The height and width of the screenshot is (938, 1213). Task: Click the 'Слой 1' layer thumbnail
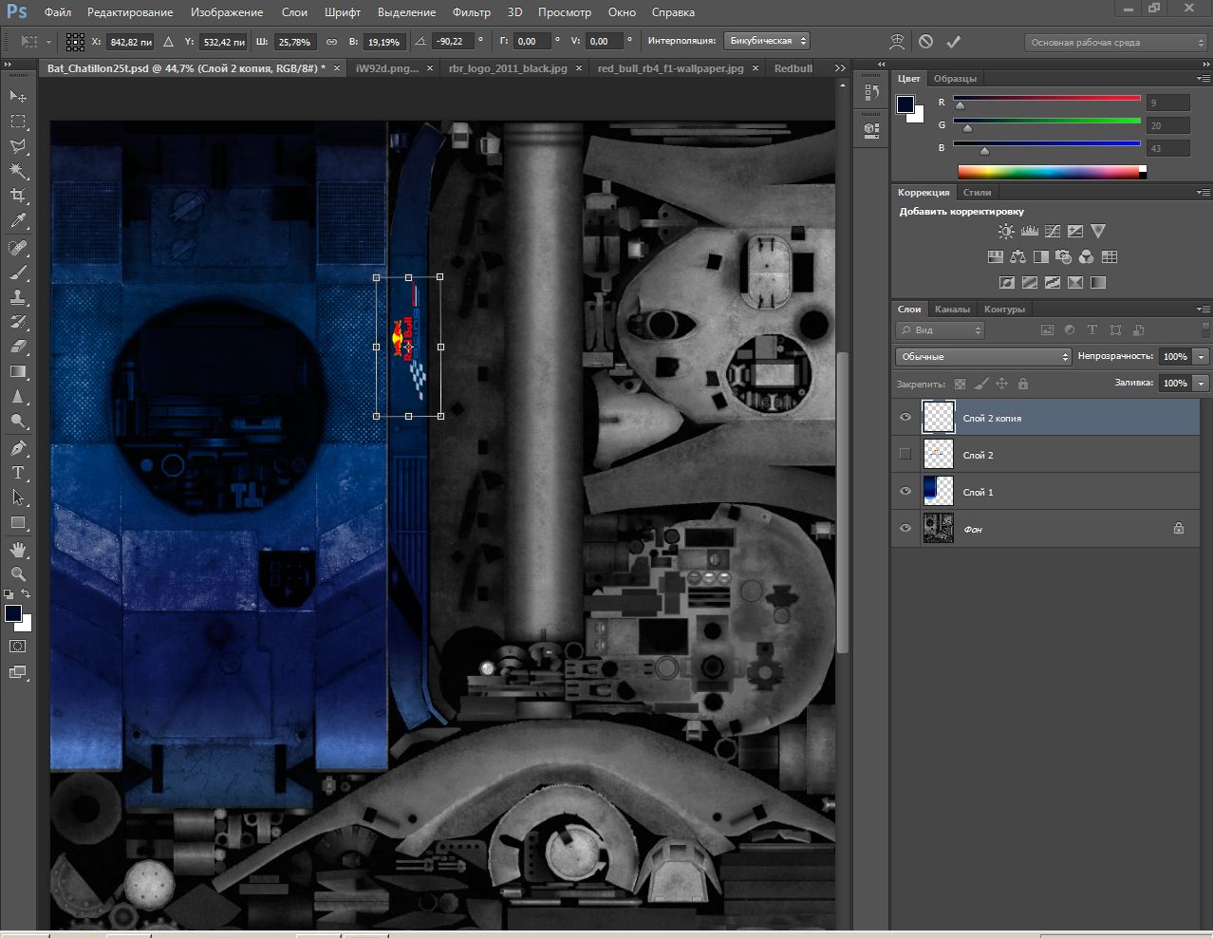pos(938,492)
